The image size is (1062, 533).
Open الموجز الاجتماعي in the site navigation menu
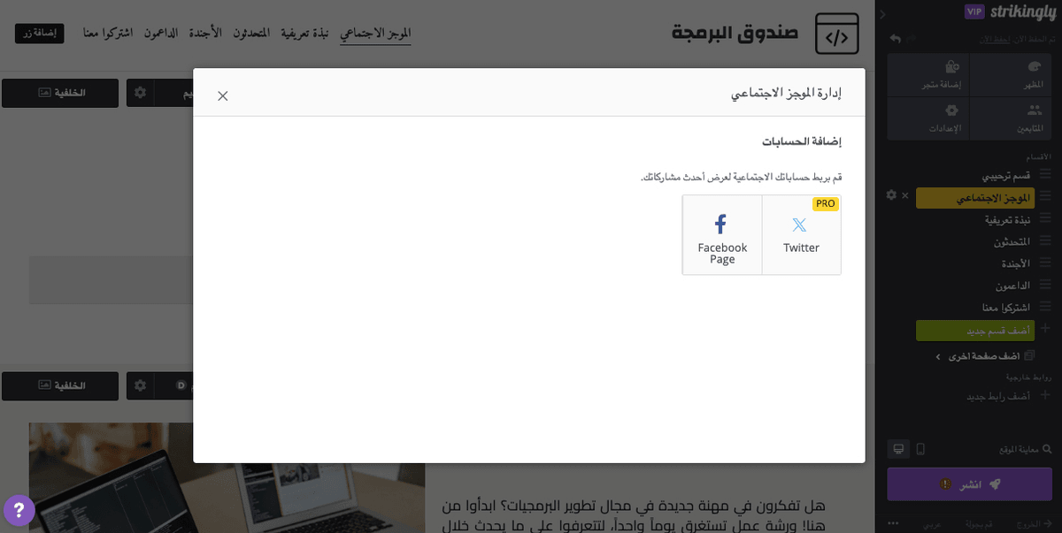coord(375,33)
